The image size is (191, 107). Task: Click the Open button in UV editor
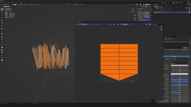pos(127,24)
